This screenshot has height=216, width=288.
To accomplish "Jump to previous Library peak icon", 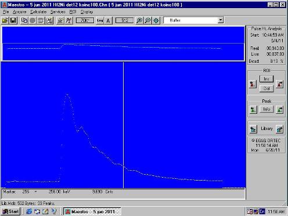I will tap(253, 129).
